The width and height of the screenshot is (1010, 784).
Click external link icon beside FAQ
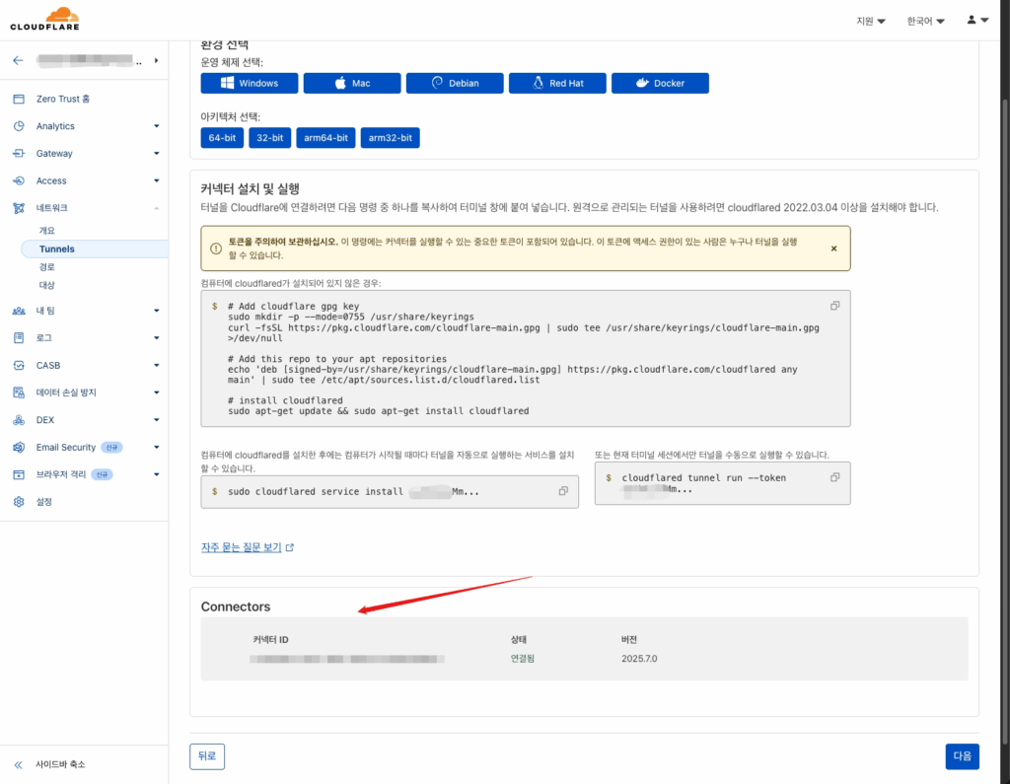290,547
